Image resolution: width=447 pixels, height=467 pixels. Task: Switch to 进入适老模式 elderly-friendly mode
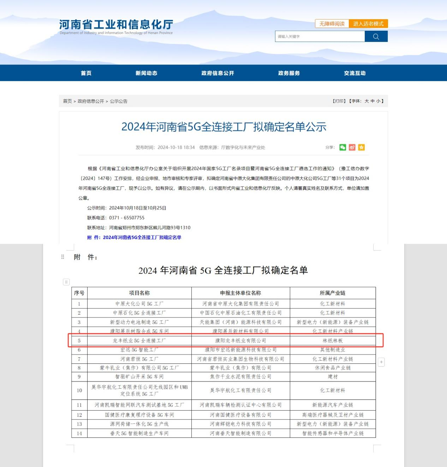pos(368,24)
